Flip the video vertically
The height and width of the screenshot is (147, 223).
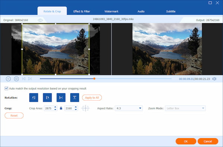75,98
